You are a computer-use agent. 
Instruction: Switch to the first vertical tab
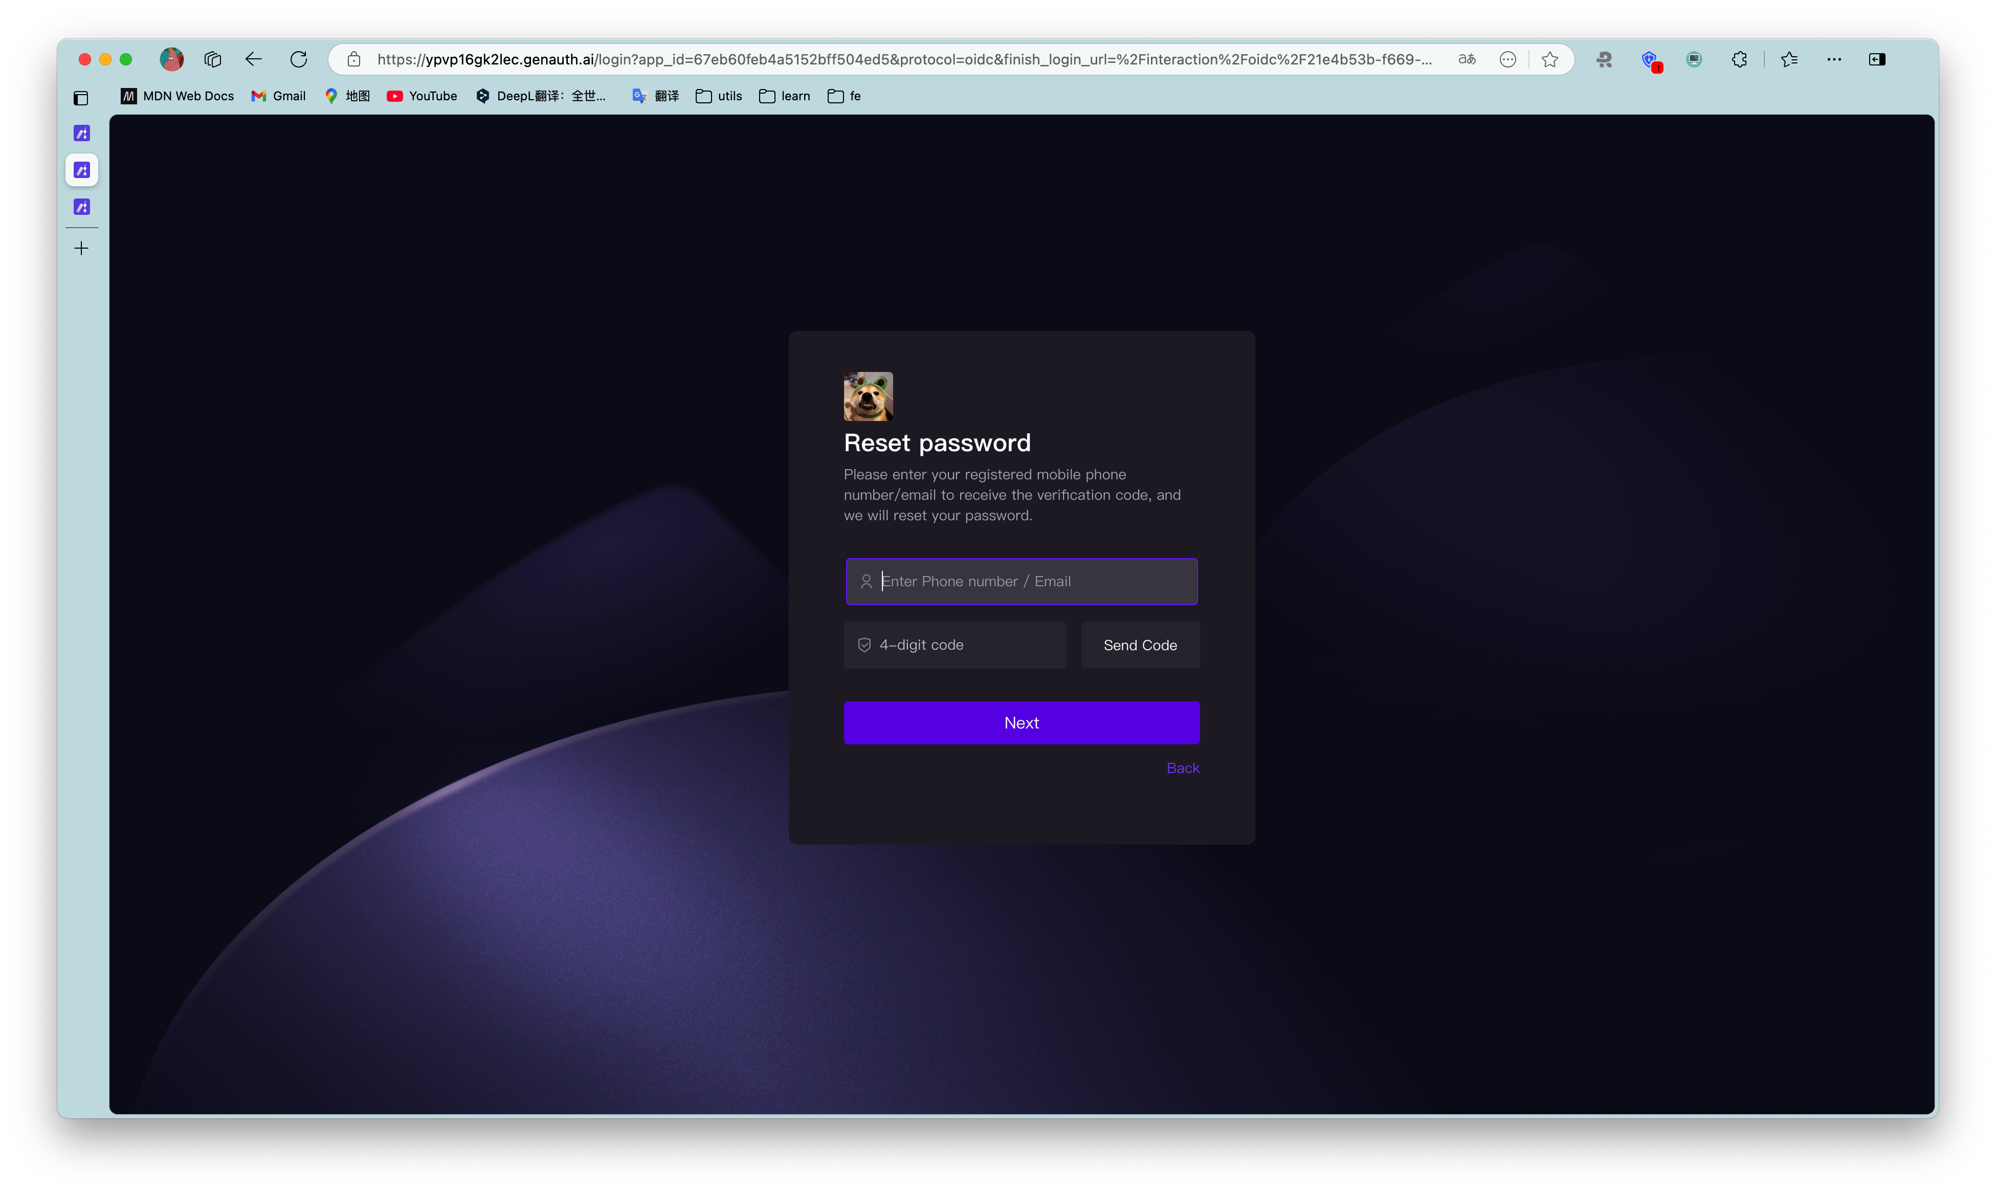81,133
